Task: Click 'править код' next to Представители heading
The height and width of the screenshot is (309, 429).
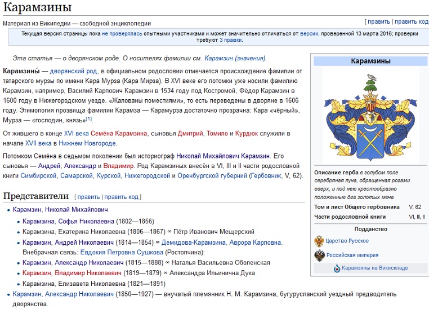Action: coord(122,197)
